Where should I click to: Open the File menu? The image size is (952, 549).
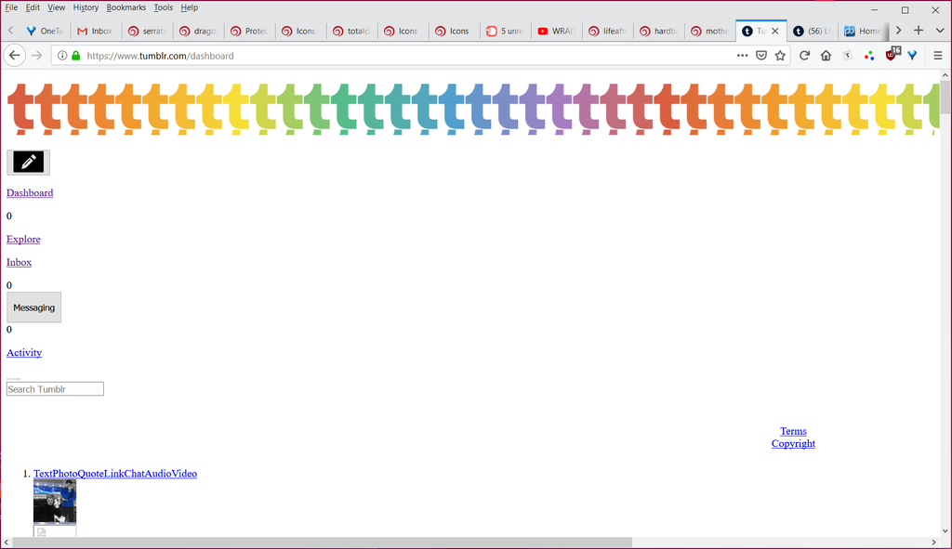(x=11, y=7)
